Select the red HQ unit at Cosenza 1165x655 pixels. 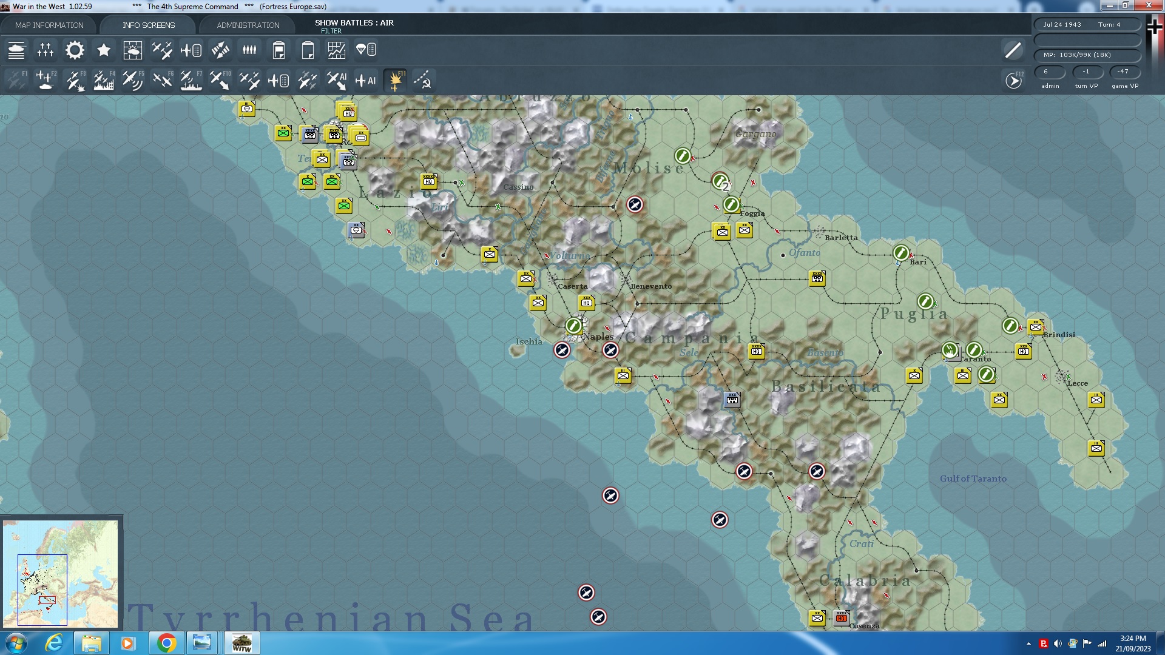(841, 617)
